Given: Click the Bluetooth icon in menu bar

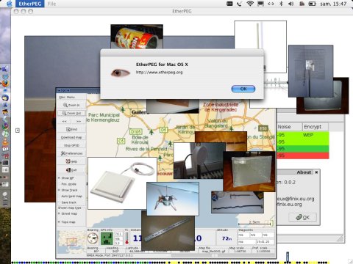Looking at the screenshot, I should [281, 4].
